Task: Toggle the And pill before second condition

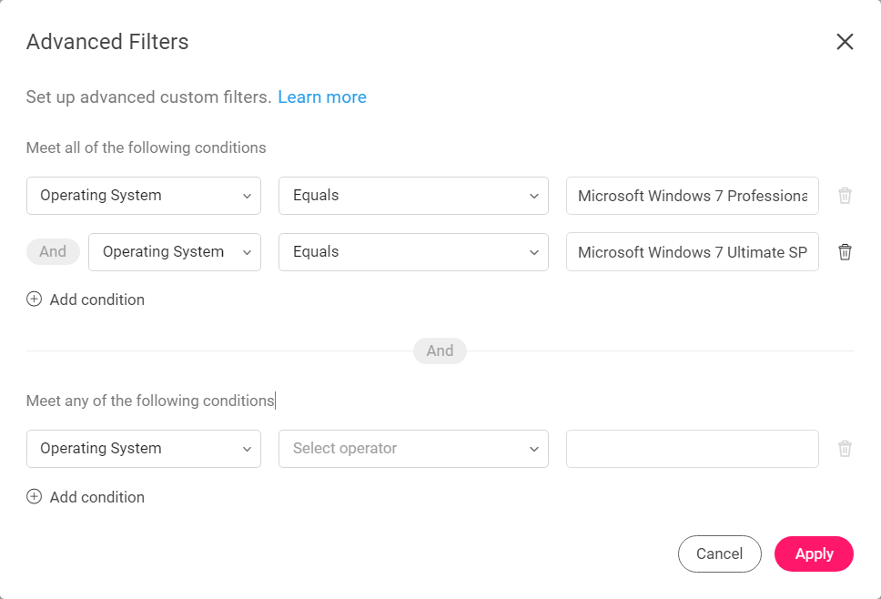Action: point(53,251)
